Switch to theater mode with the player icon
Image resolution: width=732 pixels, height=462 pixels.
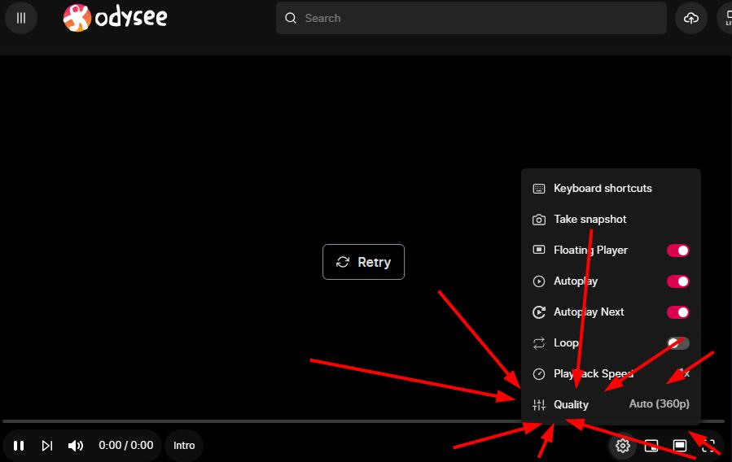click(680, 446)
